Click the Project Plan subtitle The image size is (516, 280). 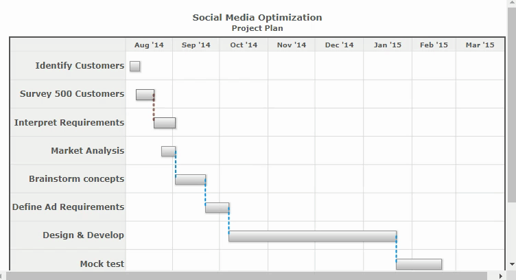tap(257, 28)
